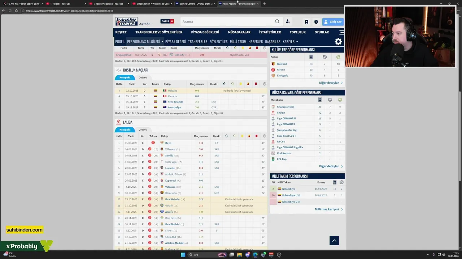Screen dimensions: 462x259
Task: Open the hamburger menu icon
Action: [341, 32]
